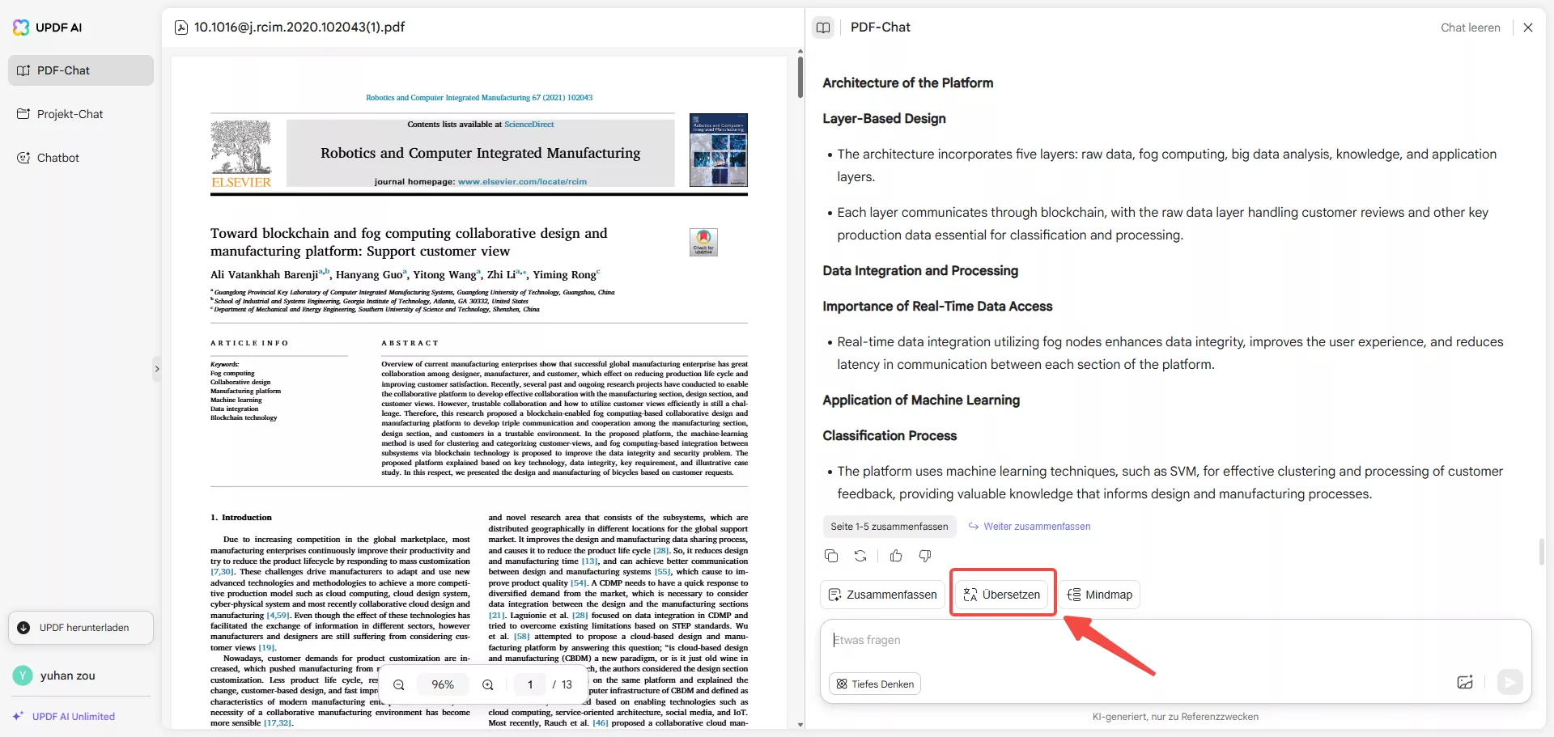The height and width of the screenshot is (737, 1554).
Task: Click the Zusammenfassen button
Action: pyautogui.click(x=883, y=595)
